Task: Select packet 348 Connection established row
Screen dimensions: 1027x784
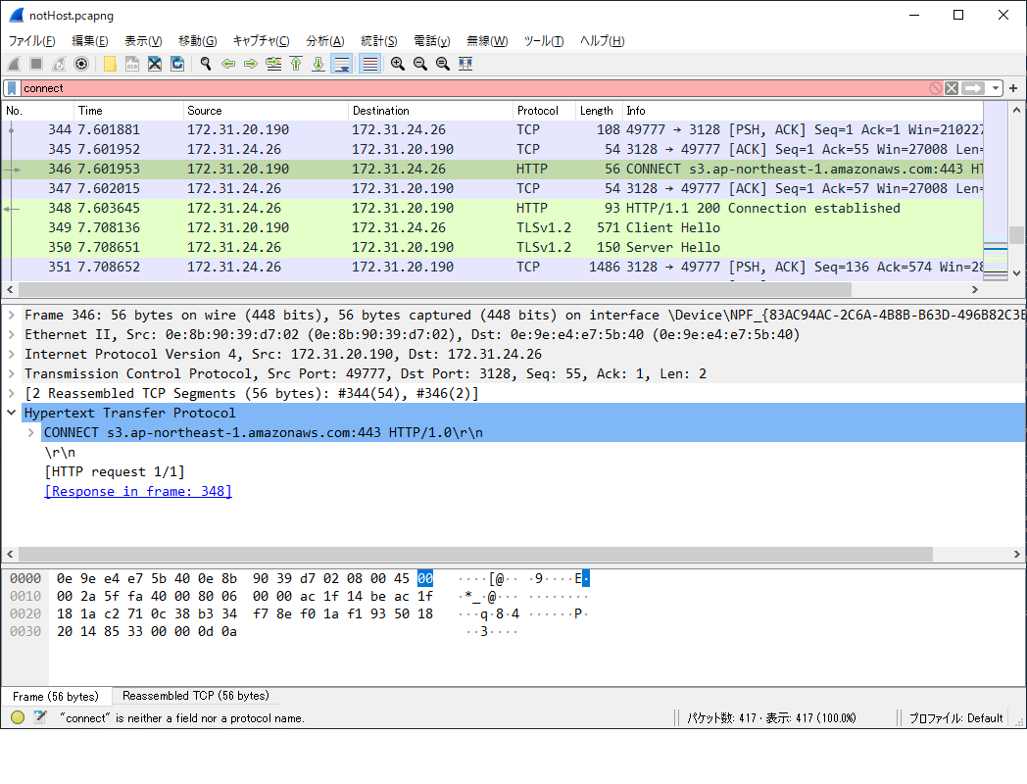Action: tap(493, 209)
